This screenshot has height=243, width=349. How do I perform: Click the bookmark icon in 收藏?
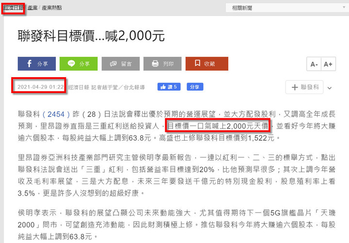coord(197,63)
